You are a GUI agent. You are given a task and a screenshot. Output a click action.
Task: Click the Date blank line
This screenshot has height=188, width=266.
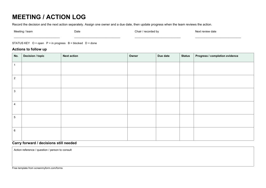point(97,37)
